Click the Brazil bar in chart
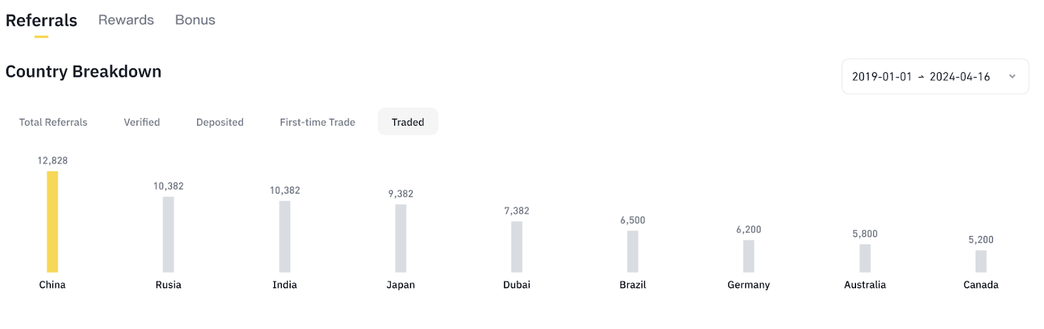 point(633,251)
